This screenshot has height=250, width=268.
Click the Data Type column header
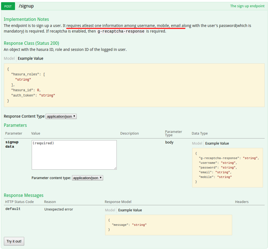[200, 133]
